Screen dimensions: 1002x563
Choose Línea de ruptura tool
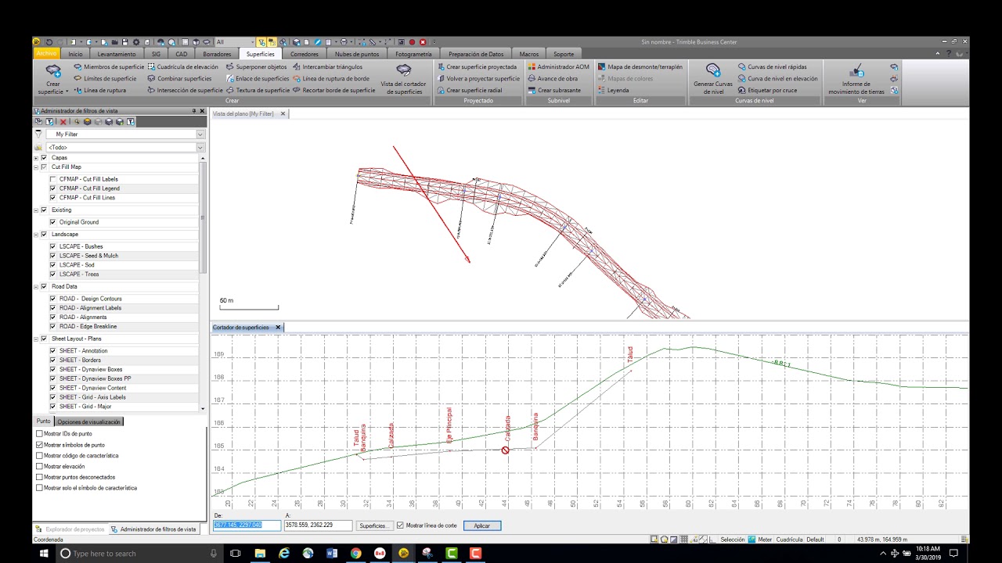99,91
